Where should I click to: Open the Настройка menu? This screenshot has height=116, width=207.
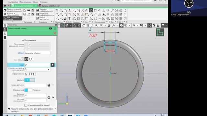[13, 2]
